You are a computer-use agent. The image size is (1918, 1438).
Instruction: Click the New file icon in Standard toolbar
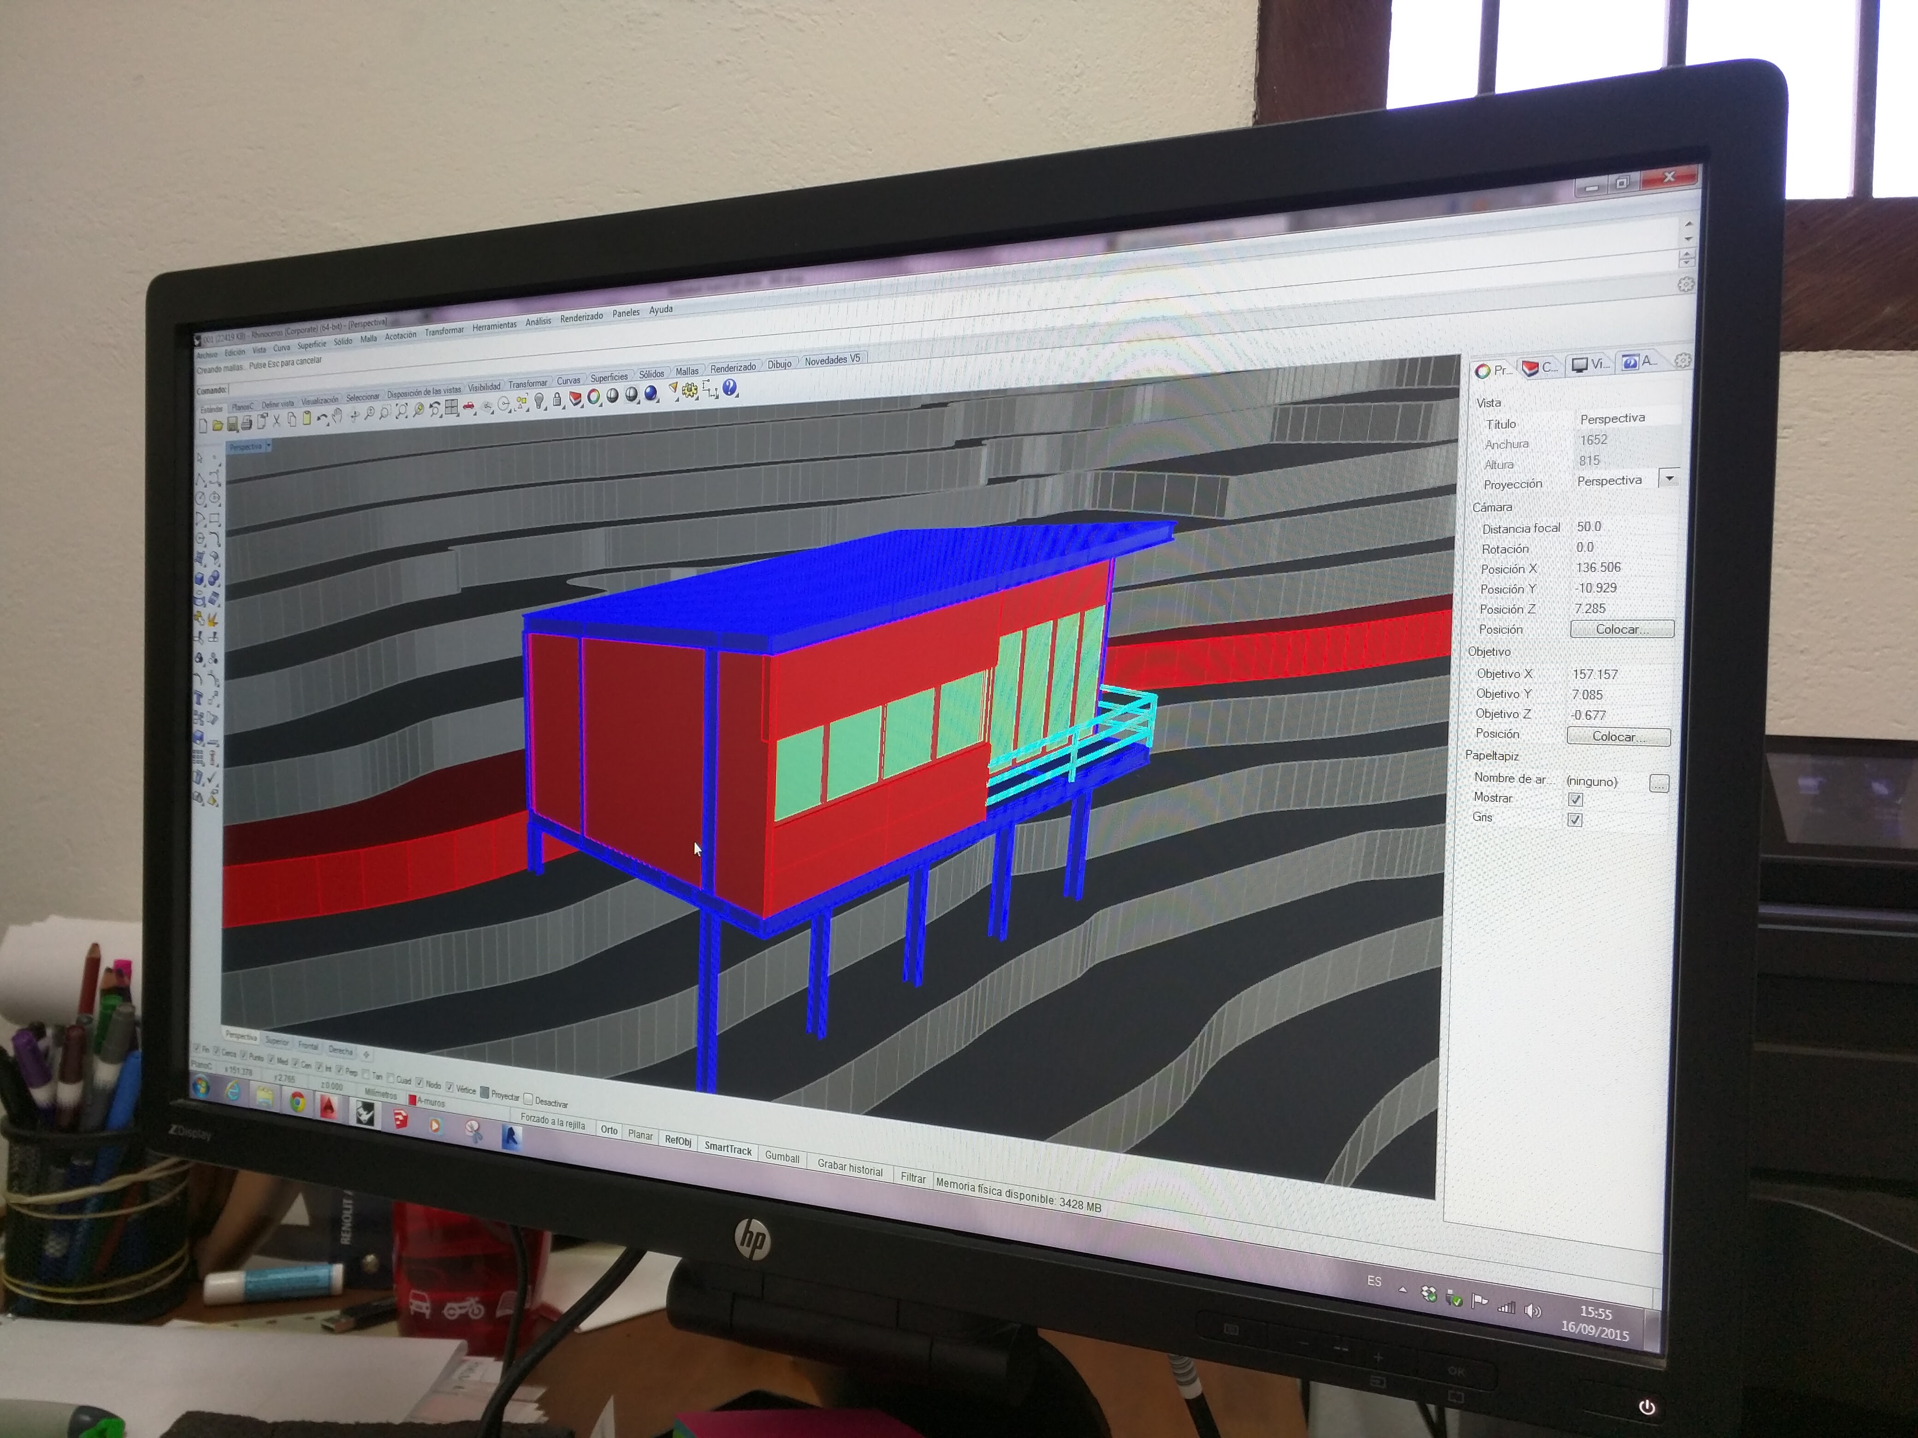(x=203, y=426)
